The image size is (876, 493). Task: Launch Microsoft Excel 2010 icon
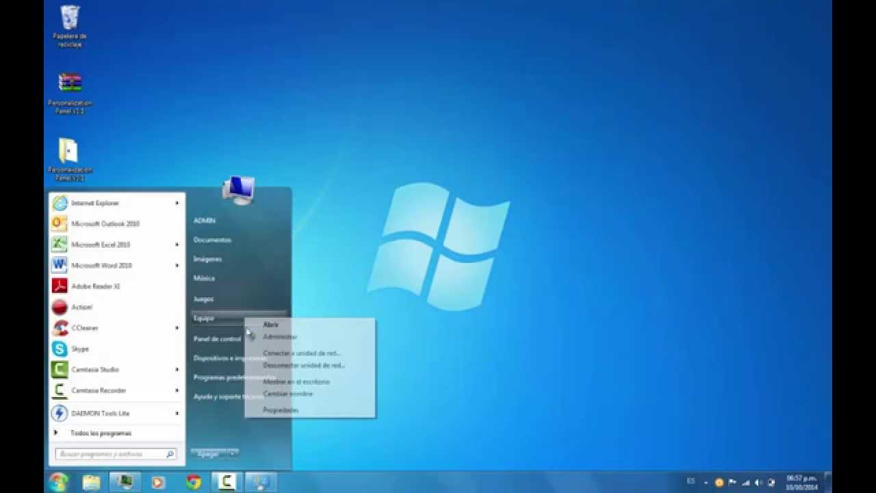click(60, 244)
